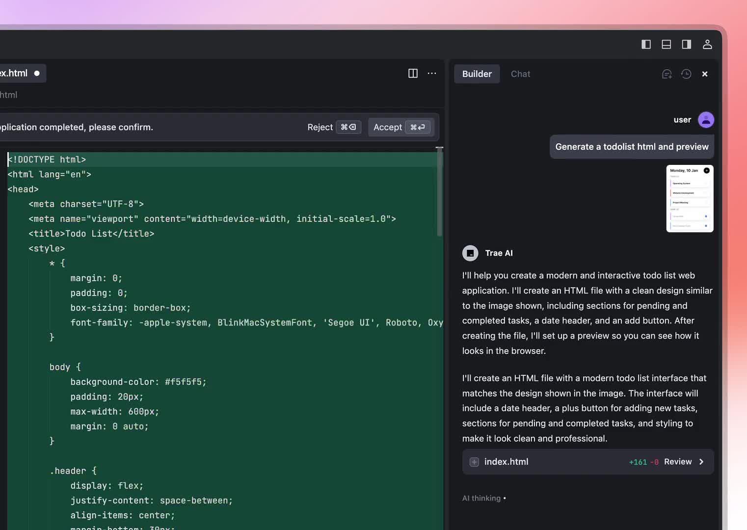747x530 pixels.
Task: Close the AI assistant panel
Action: [x=705, y=74]
